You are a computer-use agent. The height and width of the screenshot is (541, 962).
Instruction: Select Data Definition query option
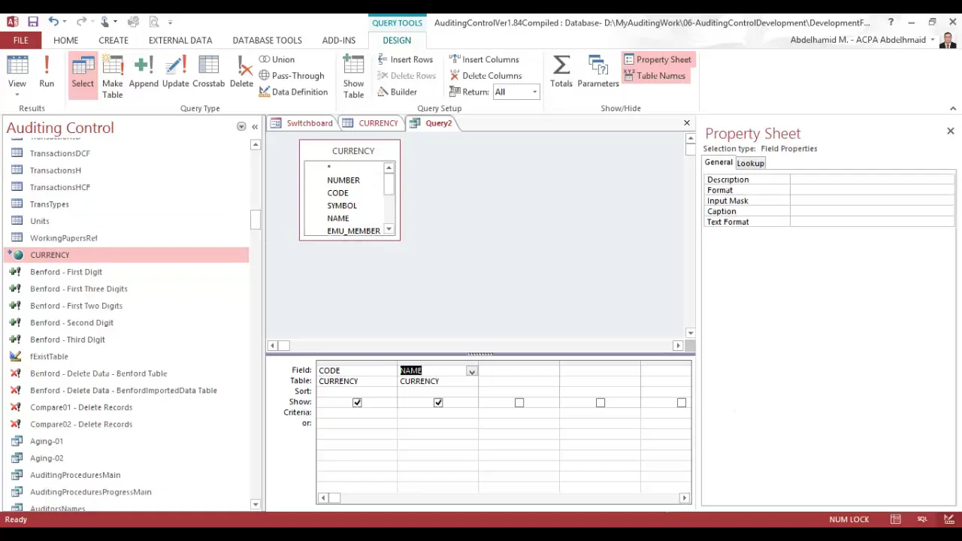click(x=293, y=92)
